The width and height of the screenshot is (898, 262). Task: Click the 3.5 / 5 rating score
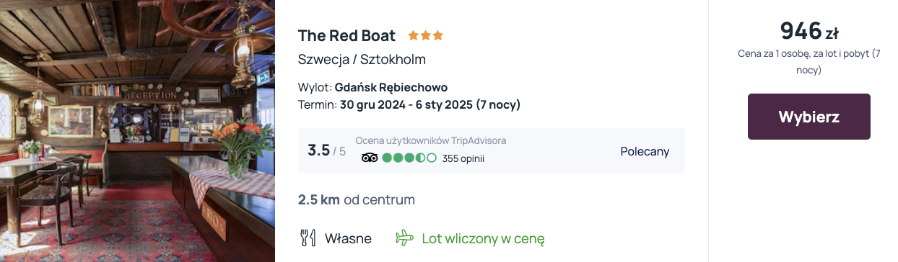326,150
